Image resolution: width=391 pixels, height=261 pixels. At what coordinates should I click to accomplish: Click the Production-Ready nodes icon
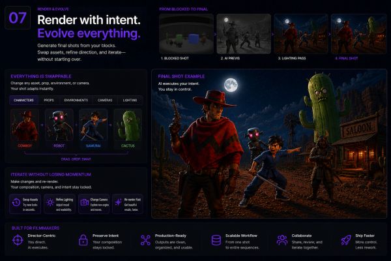pyautogui.click(x=145, y=240)
